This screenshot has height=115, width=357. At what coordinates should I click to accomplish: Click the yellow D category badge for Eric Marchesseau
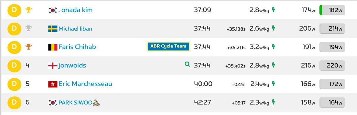tap(14, 84)
